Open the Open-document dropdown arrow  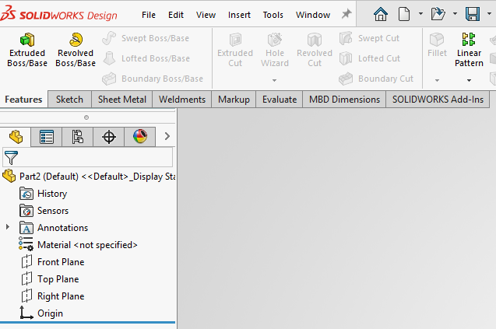tap(455, 13)
